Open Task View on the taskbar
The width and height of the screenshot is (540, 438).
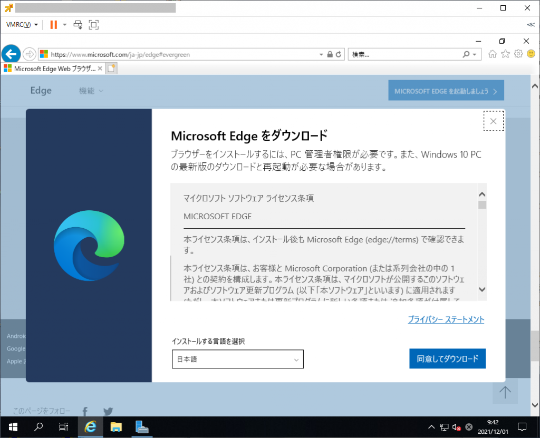click(x=63, y=427)
